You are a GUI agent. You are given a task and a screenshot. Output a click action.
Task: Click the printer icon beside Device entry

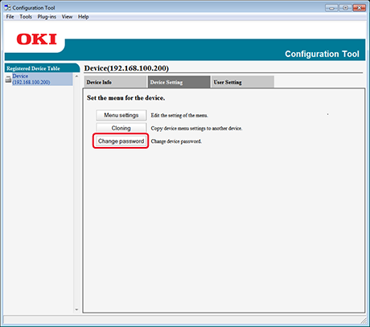pyautogui.click(x=8, y=80)
